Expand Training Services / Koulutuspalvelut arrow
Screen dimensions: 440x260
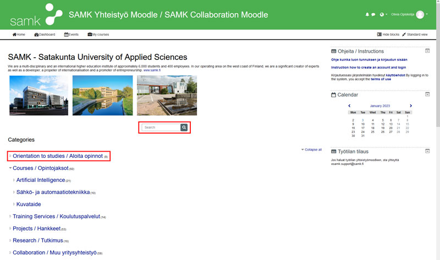(10, 216)
